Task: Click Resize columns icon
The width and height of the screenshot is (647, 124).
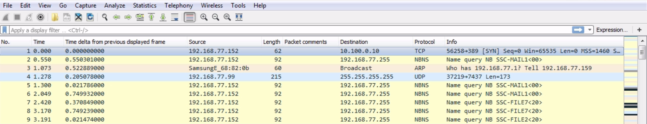Action: (x=239, y=17)
